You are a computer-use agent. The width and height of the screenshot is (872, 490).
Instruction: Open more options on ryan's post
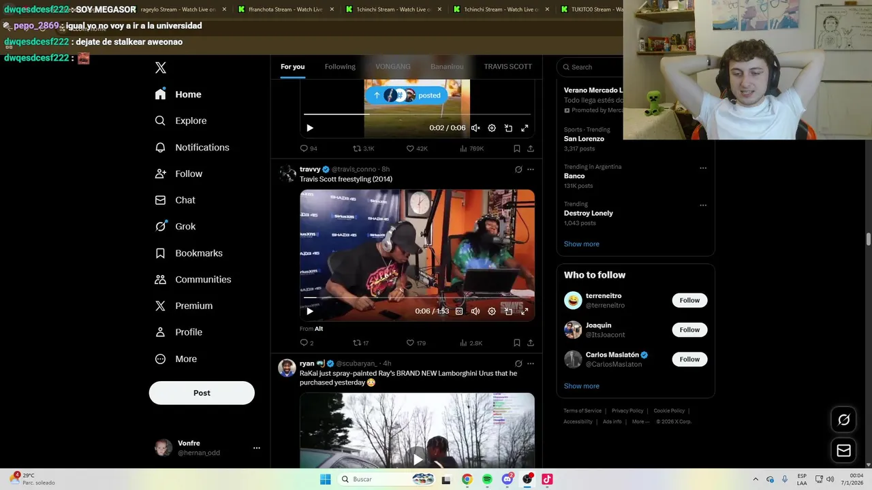tap(531, 363)
